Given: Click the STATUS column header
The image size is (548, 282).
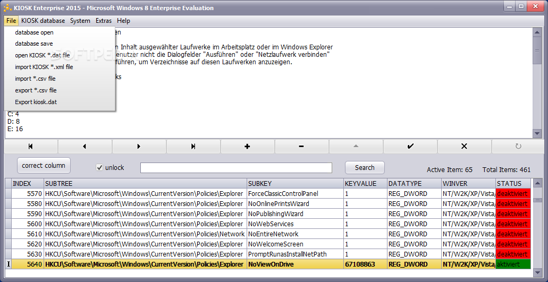Looking at the screenshot, I should pyautogui.click(x=513, y=184).
